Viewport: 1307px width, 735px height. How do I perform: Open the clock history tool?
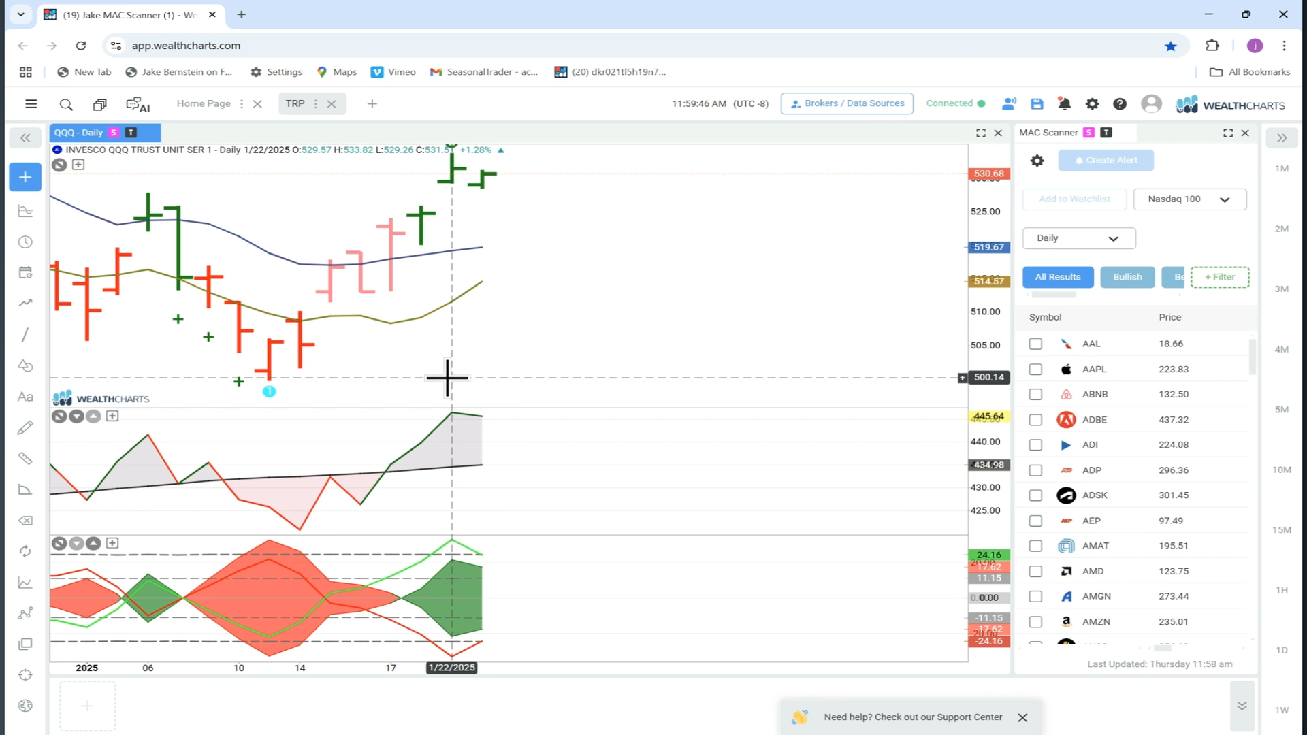coord(25,242)
